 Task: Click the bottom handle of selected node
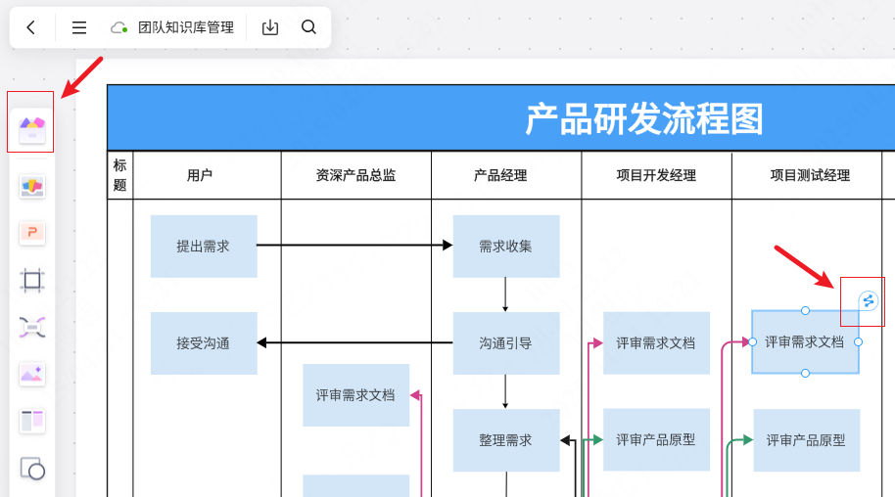805,373
